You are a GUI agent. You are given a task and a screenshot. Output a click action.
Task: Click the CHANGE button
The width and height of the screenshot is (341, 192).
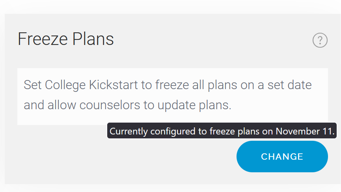tap(282, 157)
